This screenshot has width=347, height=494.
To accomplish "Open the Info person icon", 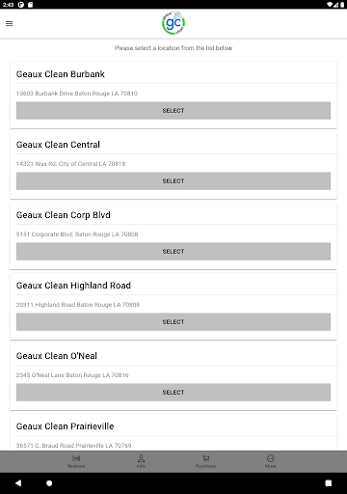I will [141, 458].
